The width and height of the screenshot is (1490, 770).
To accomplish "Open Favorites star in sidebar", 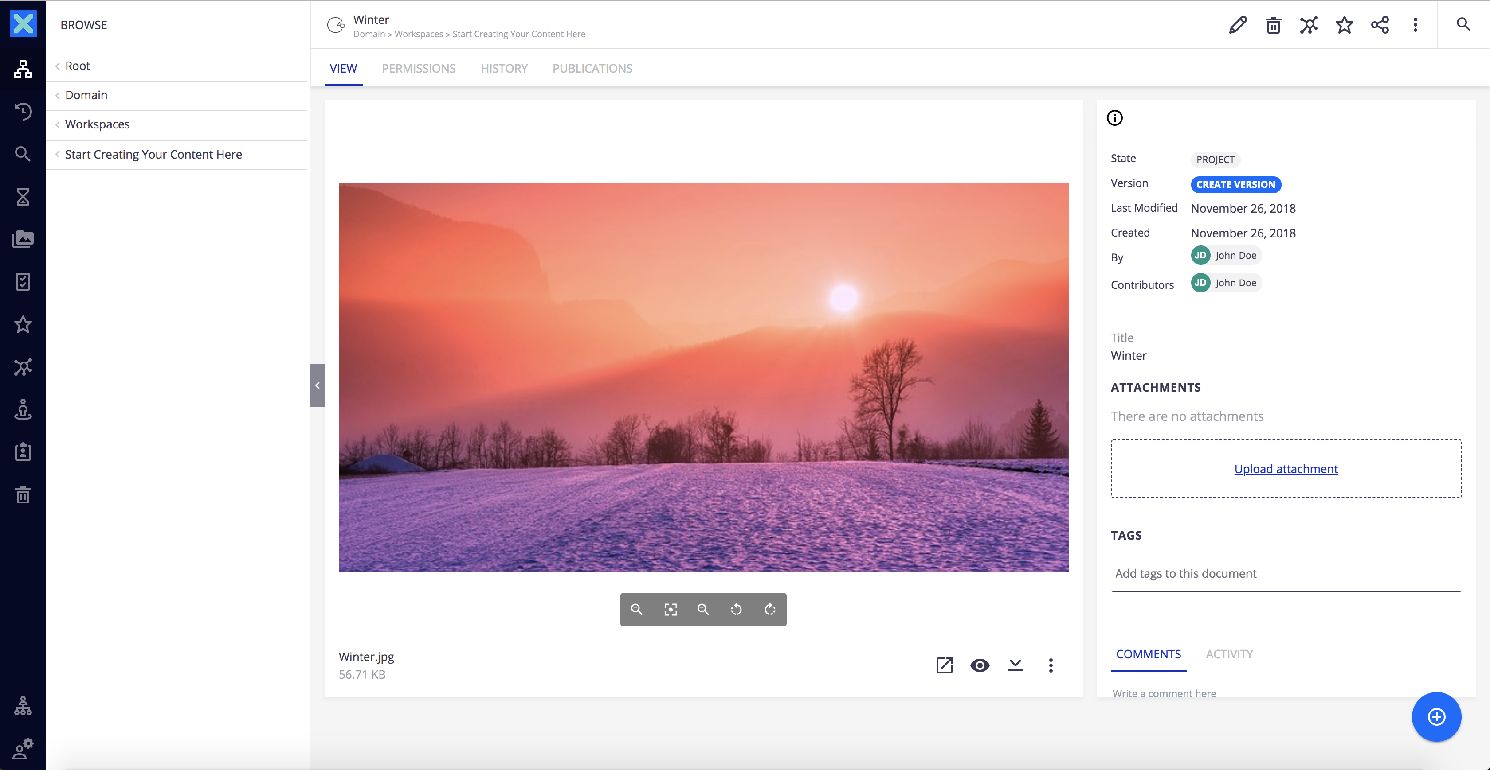I will click(x=23, y=324).
